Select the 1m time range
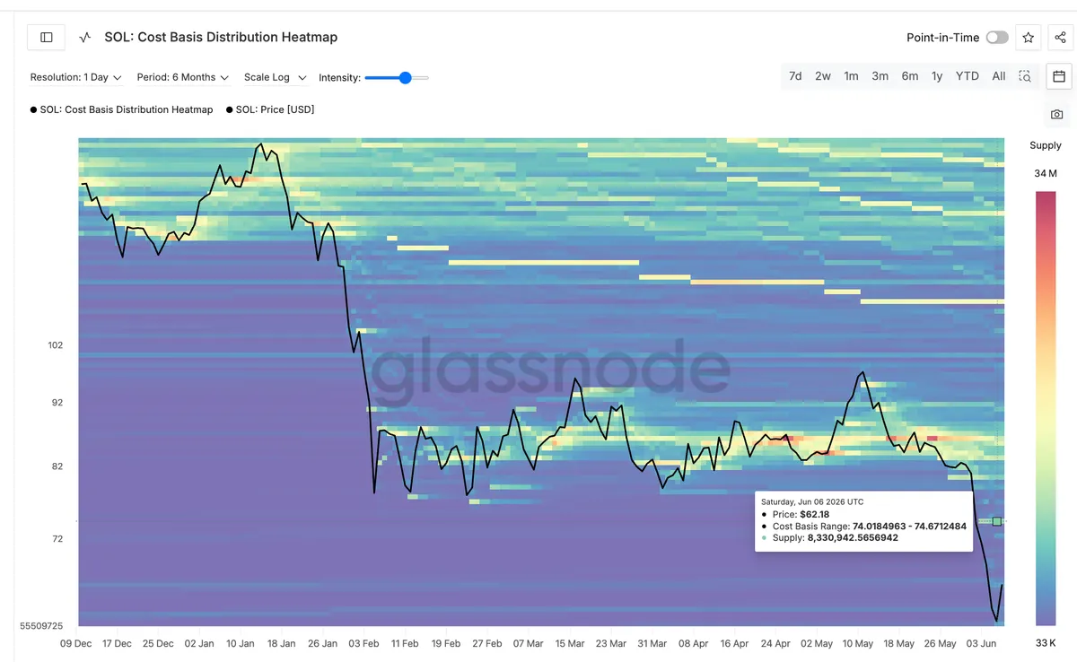 (x=851, y=76)
